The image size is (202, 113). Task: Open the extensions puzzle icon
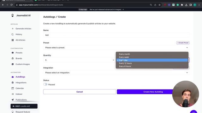(x=182, y=5)
